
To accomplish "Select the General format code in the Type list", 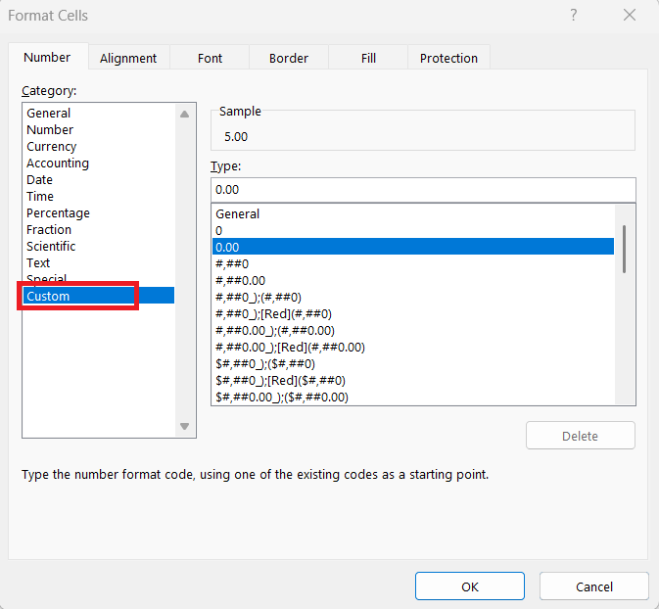I will 413,213.
